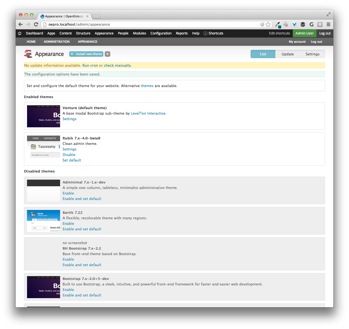Click the arrow icon beside Shortcuts

point(205,33)
